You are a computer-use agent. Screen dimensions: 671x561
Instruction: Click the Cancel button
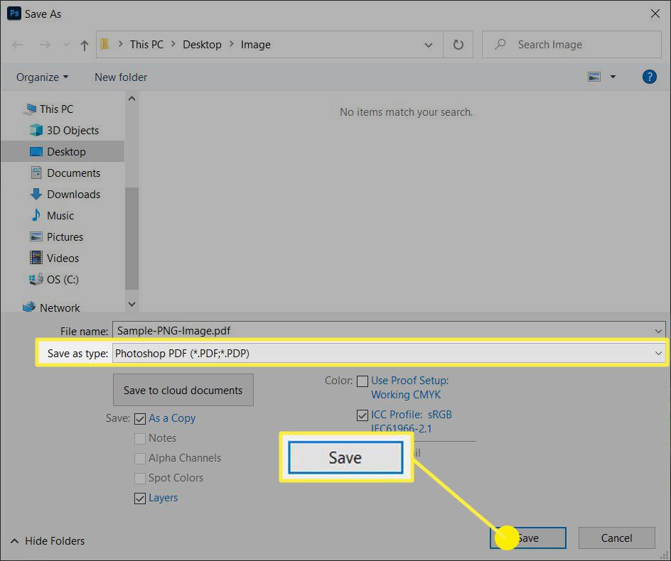[x=616, y=538]
